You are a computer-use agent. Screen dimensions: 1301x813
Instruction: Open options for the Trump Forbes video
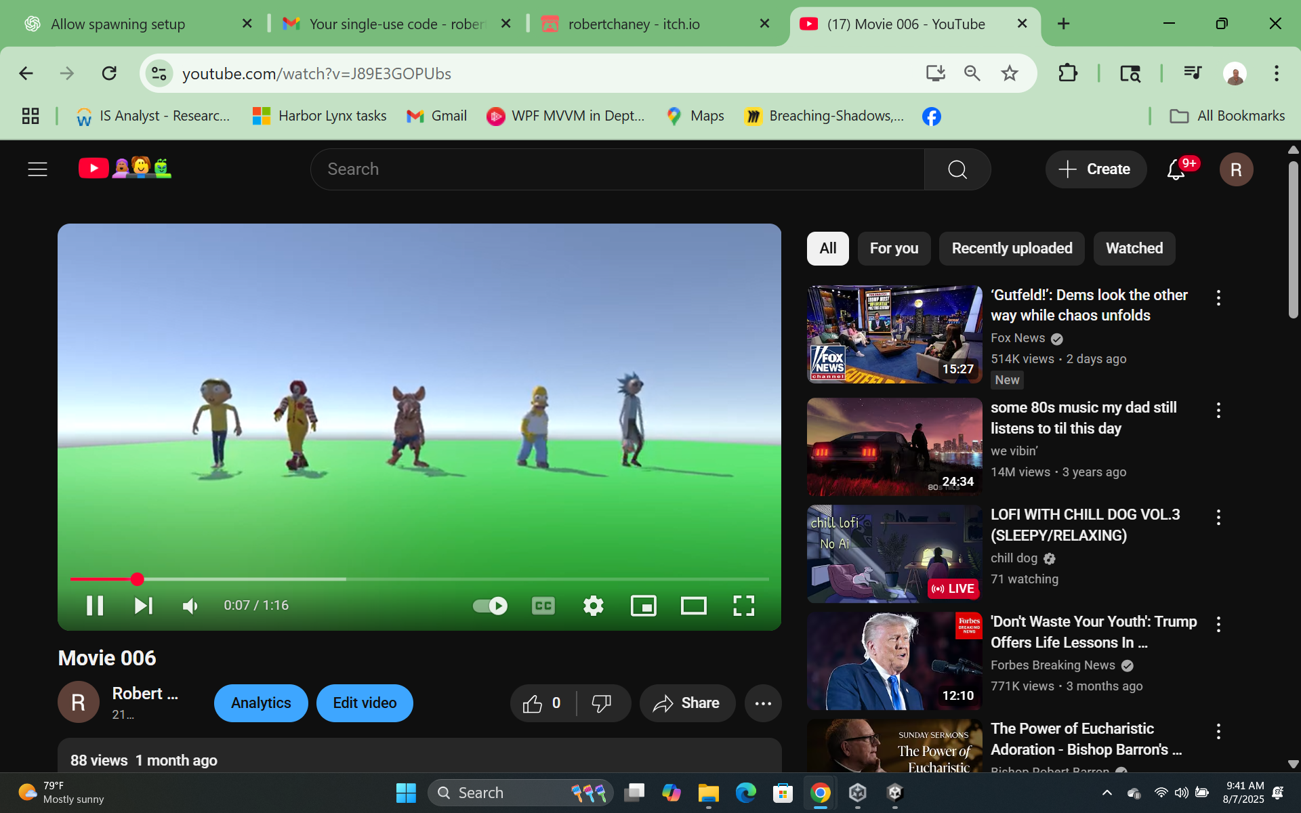(x=1218, y=624)
